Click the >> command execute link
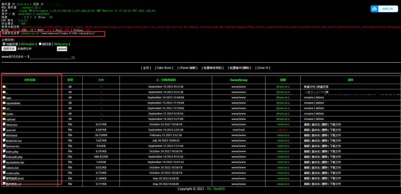The height and width of the screenshot is (194, 401). [x=73, y=57]
